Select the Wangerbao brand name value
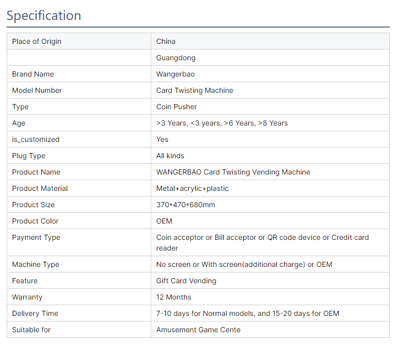Image resolution: width=402 pixels, height=346 pixels. tap(176, 75)
